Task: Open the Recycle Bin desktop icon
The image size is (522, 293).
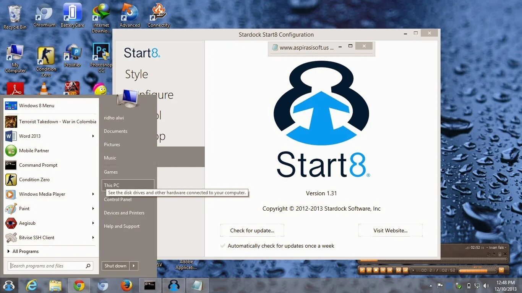Action: click(15, 17)
